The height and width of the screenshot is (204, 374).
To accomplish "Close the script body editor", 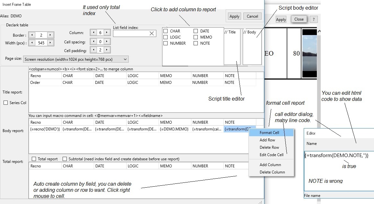I will (299, 19).
